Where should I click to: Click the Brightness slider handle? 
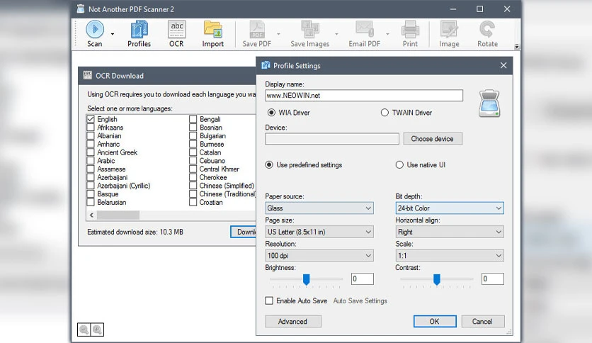point(306,279)
